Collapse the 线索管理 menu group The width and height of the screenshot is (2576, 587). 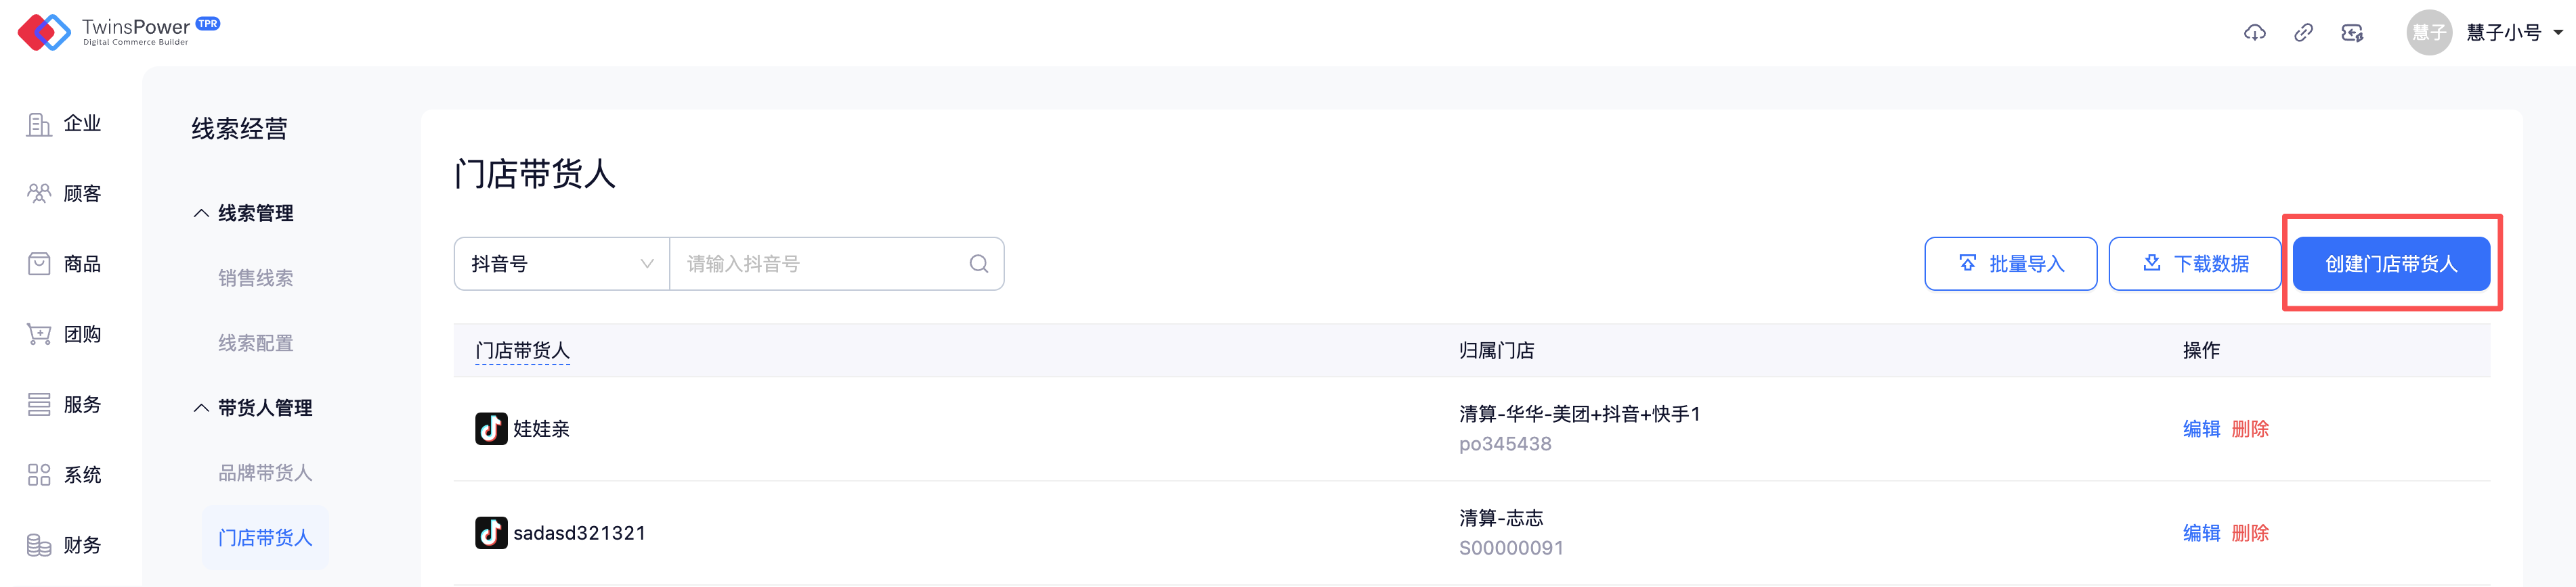[244, 212]
